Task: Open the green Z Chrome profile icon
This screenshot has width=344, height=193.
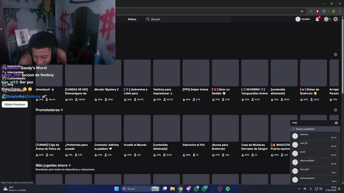Action: tap(334, 11)
